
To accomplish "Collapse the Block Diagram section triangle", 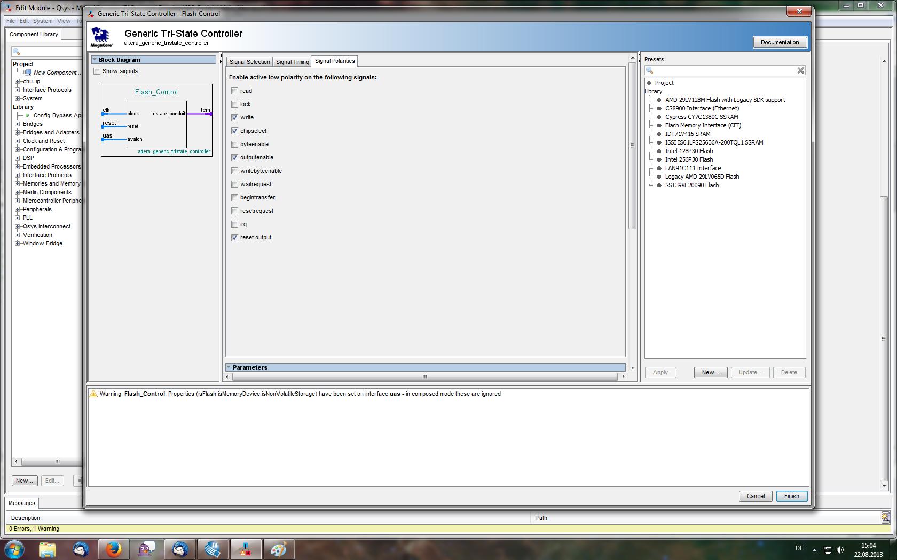I will click(x=95, y=60).
